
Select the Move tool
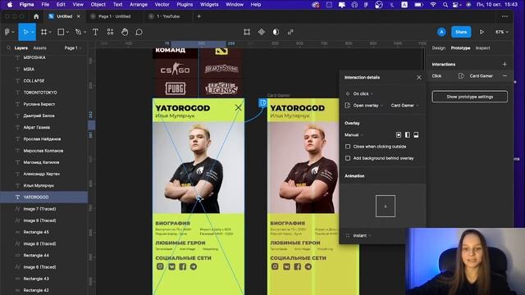coord(25,32)
